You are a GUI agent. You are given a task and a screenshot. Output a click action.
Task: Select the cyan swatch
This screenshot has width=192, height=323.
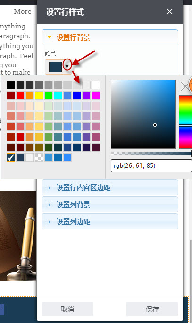click(x=58, y=95)
